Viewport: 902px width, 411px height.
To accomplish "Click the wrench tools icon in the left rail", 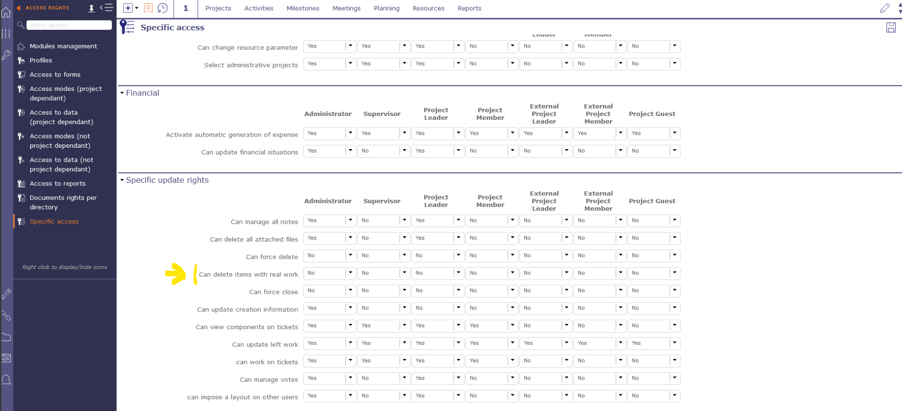I will click(x=6, y=294).
